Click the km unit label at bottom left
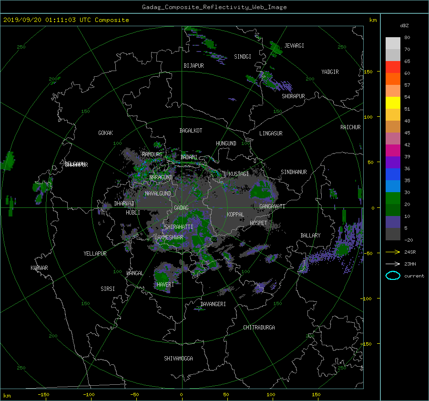The height and width of the screenshot is (401, 429). point(7,396)
